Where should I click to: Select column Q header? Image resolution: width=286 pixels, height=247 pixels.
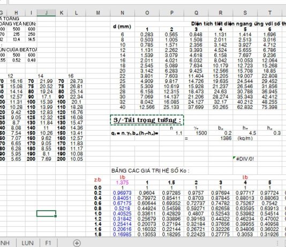[196, 13]
